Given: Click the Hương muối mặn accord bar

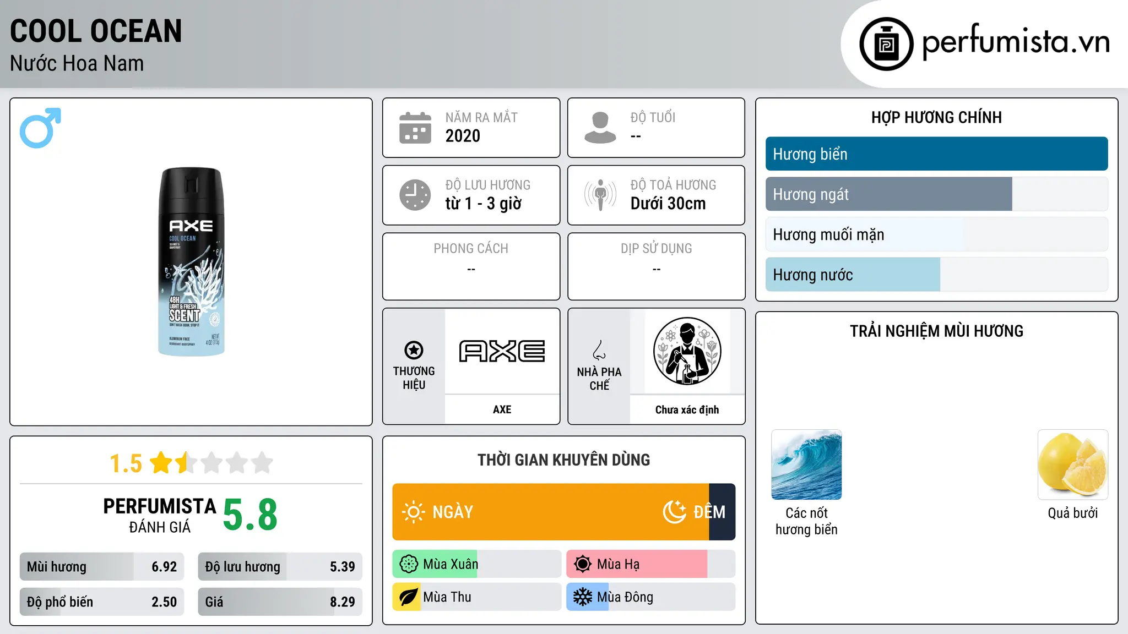Looking at the screenshot, I should click(x=936, y=234).
